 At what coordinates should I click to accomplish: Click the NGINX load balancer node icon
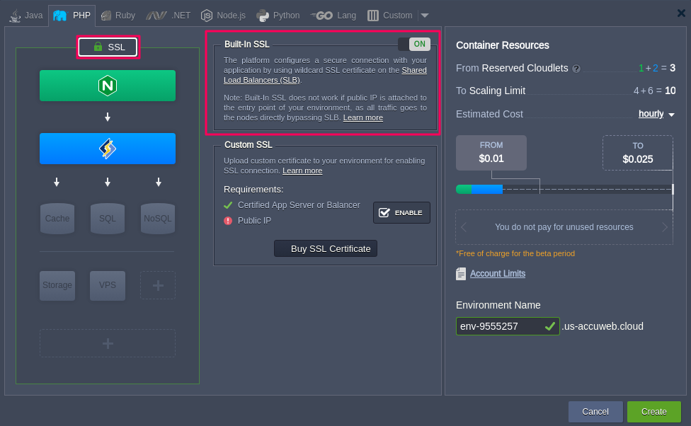[x=108, y=86]
